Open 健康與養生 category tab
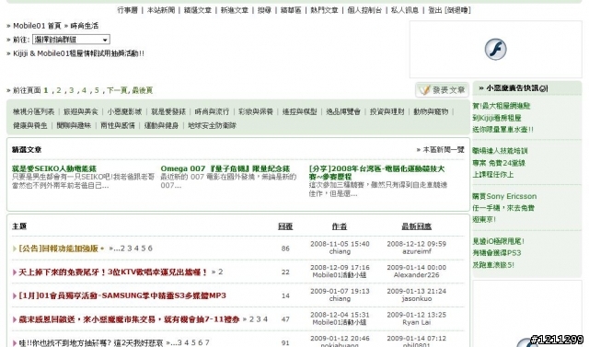589x347 pixels. click(x=30, y=125)
